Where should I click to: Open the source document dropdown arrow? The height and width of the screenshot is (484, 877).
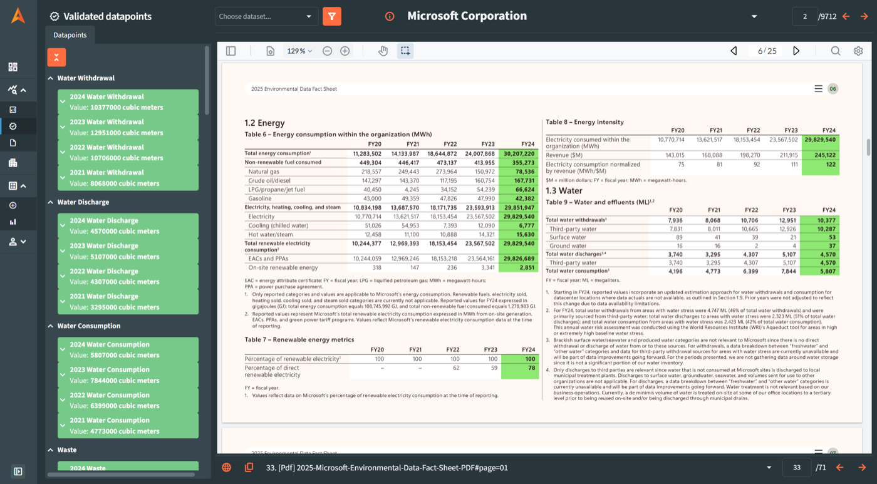pyautogui.click(x=769, y=468)
